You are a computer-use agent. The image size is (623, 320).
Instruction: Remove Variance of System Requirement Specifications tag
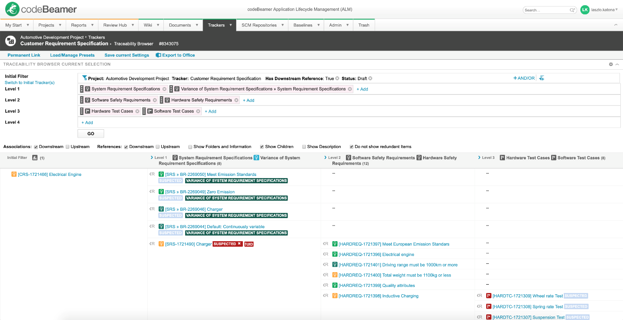pyautogui.click(x=350, y=89)
